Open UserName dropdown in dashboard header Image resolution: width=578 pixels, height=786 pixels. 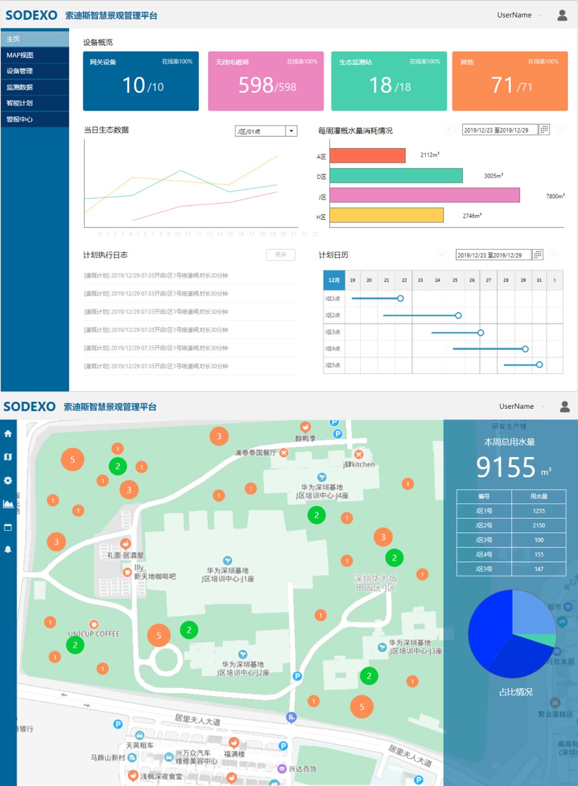[540, 15]
